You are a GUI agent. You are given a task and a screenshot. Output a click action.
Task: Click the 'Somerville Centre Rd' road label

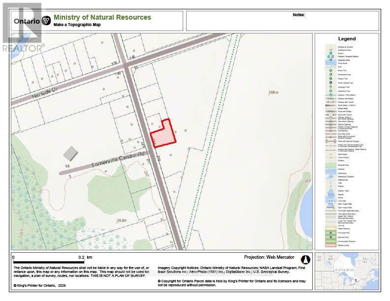pyautogui.click(x=118, y=159)
